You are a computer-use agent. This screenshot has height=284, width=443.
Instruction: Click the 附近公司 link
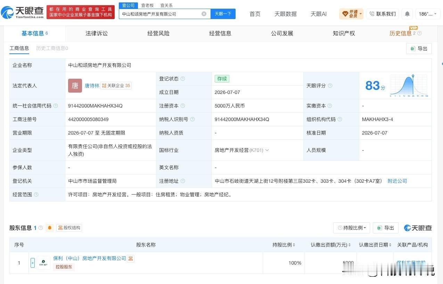coord(397,181)
